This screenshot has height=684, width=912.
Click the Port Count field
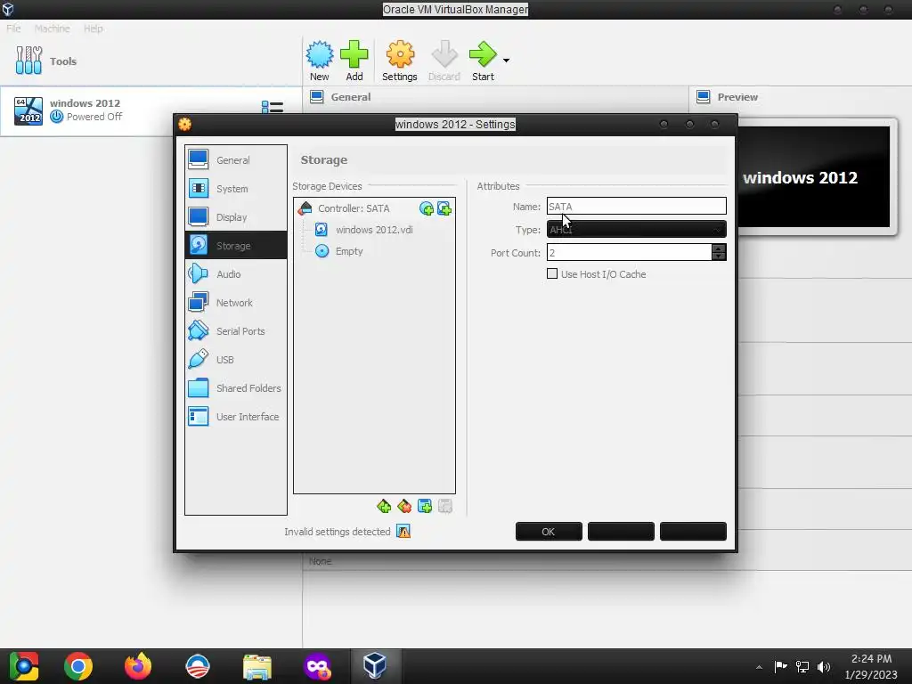click(629, 252)
